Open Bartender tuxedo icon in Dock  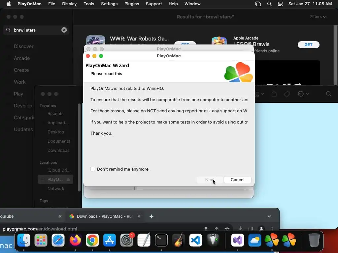click(213, 240)
